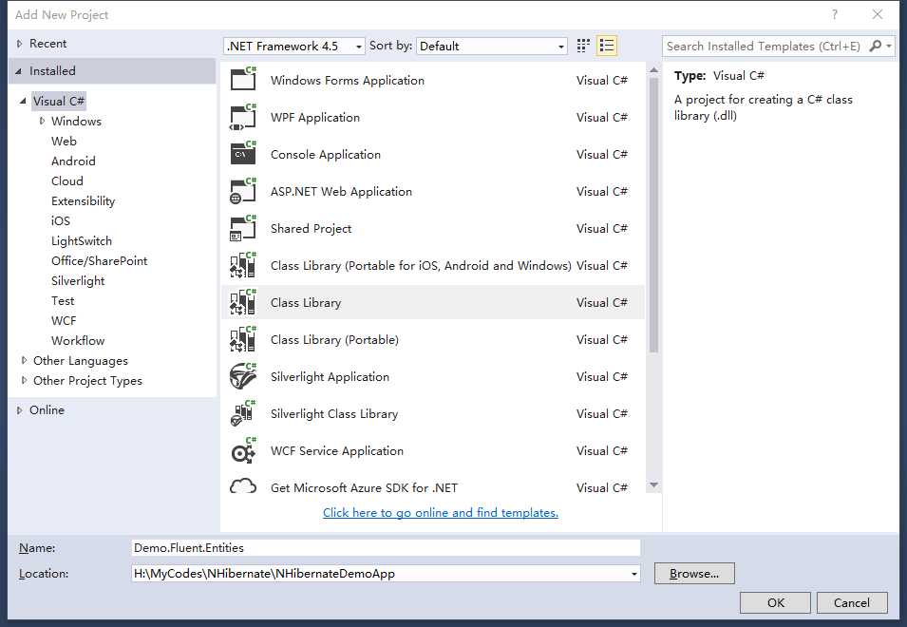Select "WCF Service Application" row text
Screen dimensions: 907x627
click(x=336, y=450)
